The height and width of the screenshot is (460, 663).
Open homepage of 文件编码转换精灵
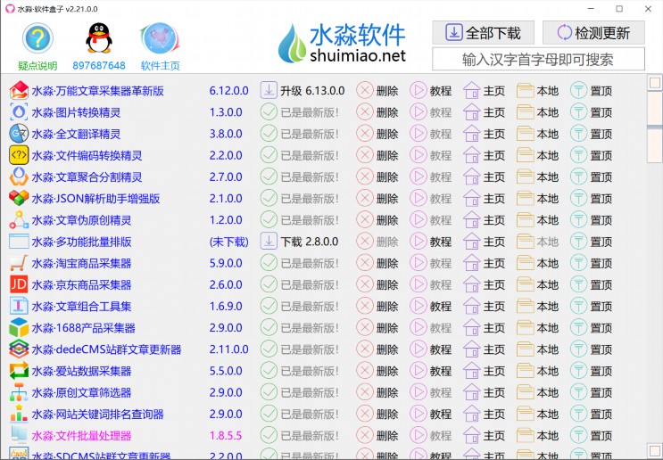485,155
